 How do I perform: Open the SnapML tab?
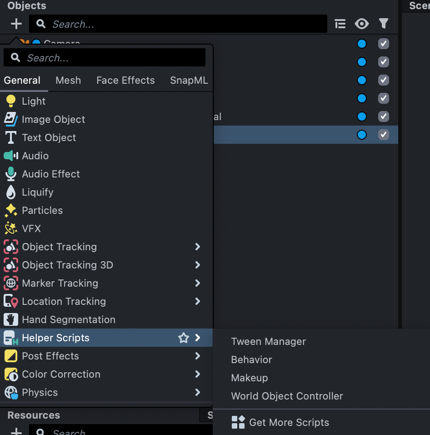pos(189,80)
